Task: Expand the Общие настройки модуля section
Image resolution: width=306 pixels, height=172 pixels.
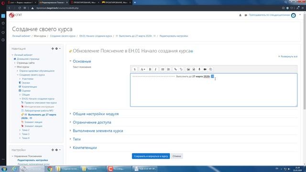Action: coord(96,114)
